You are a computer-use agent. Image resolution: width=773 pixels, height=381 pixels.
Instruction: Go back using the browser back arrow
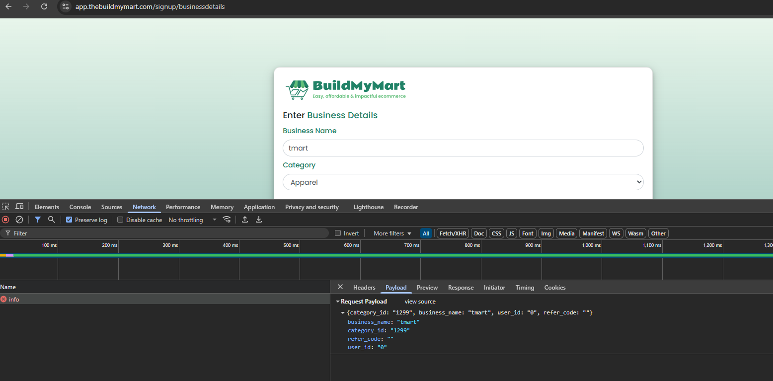pyautogui.click(x=8, y=6)
